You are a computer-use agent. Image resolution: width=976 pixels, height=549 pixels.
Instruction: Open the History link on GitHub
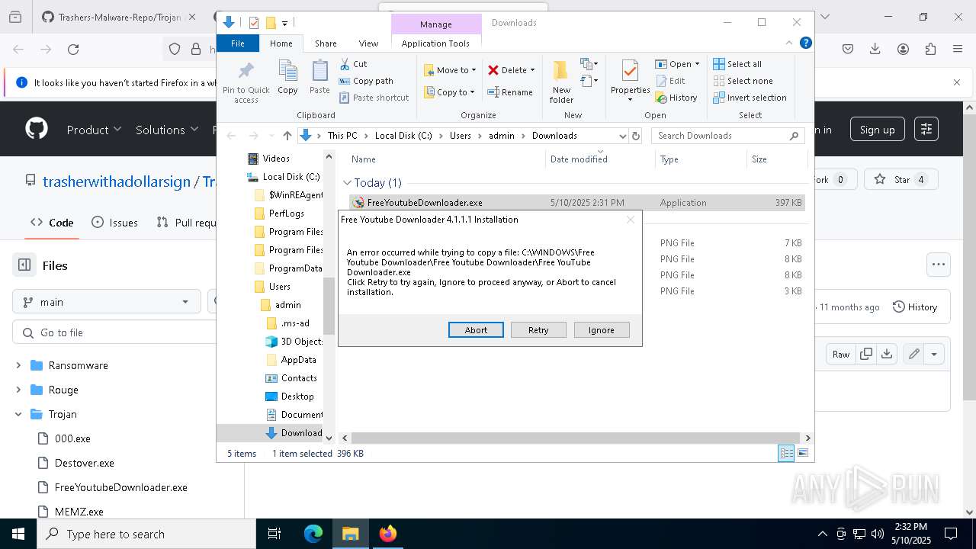click(915, 307)
